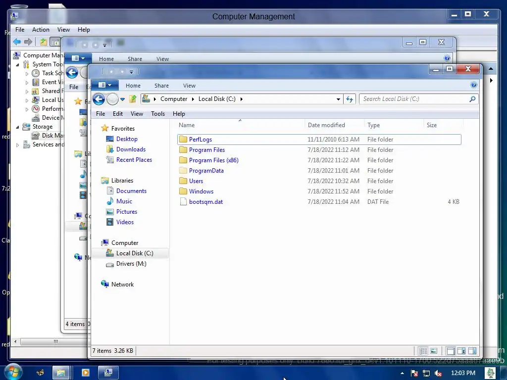Click the Favorites star icon
Screen dimensions: 507x380
[x=105, y=128]
